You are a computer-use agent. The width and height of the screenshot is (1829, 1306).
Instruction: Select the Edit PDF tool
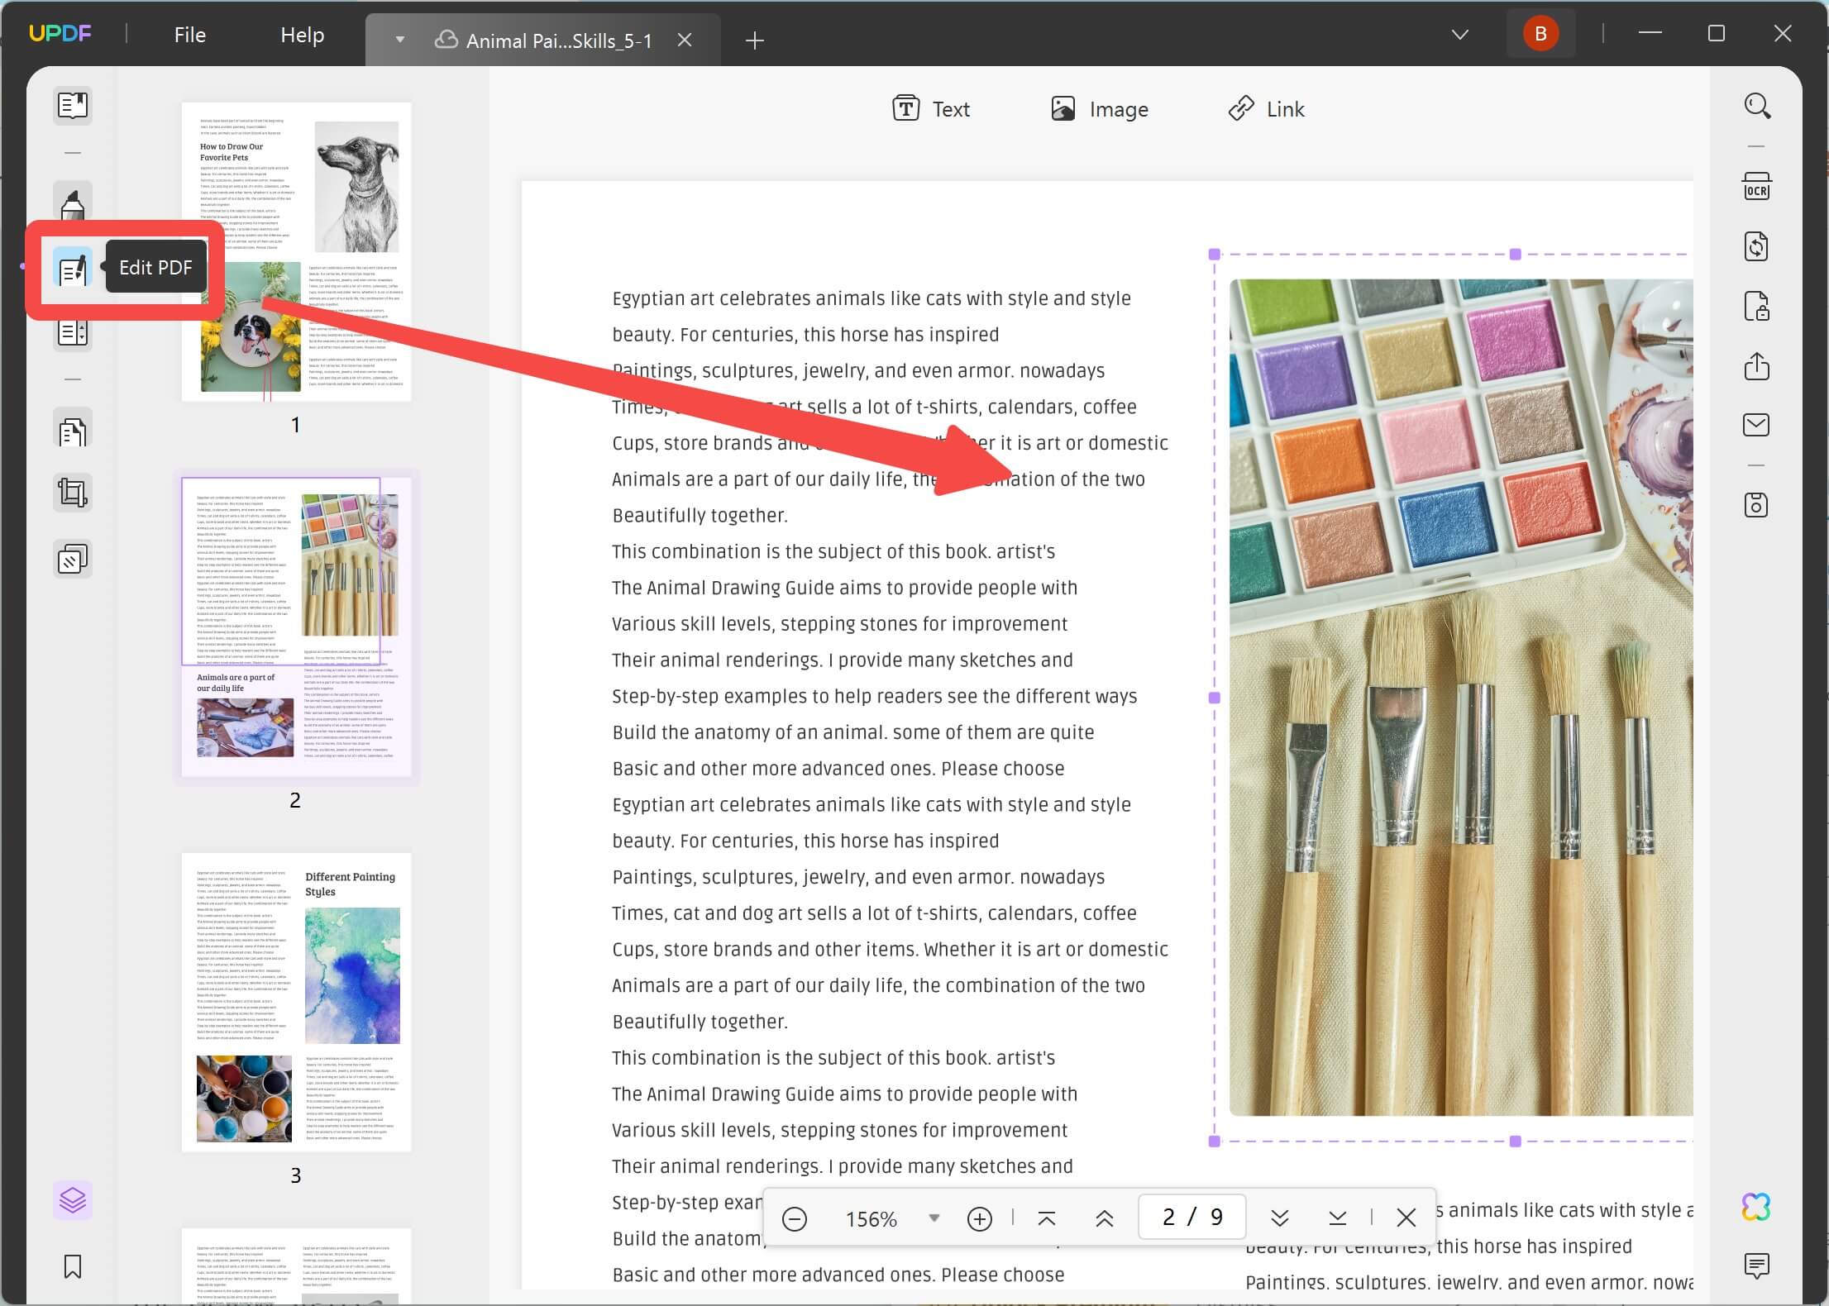73,269
